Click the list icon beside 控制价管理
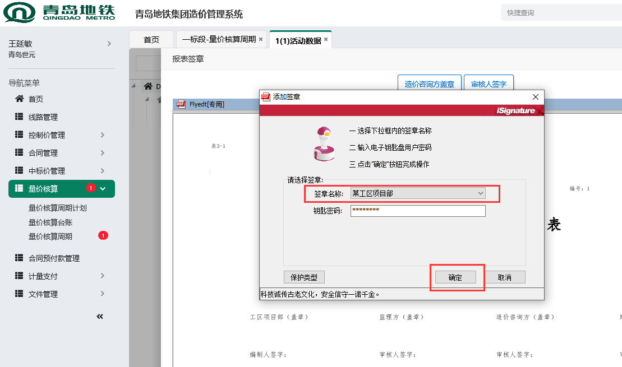The width and height of the screenshot is (622, 367). click(19, 135)
